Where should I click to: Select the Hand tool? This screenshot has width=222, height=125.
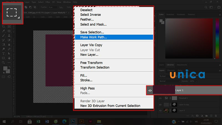[9, 58]
